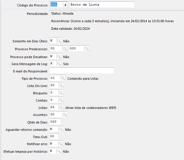
Task: Click the first Processo Predecessor lookup icon
Action: tap(65, 49)
